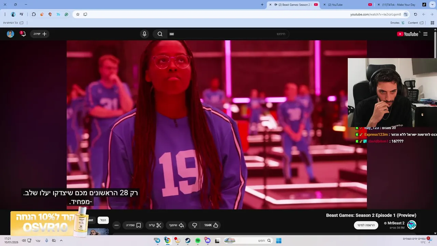Open the media controls music-note icon

tap(22, 14)
